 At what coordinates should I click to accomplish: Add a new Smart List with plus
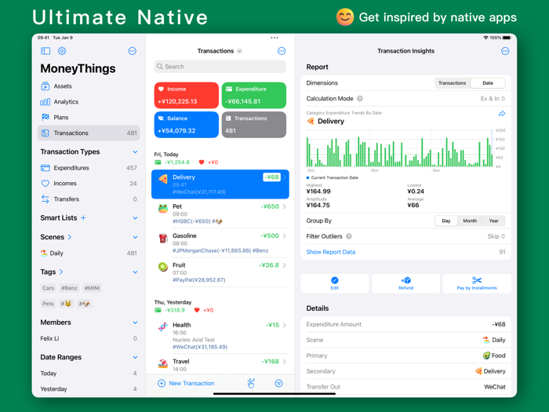[x=83, y=218]
